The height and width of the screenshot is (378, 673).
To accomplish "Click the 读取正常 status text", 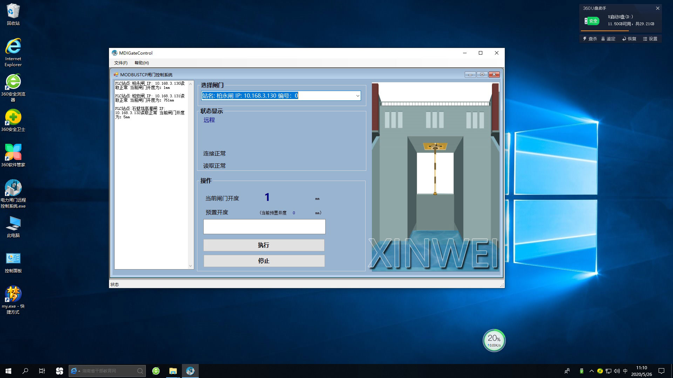I will (x=215, y=166).
